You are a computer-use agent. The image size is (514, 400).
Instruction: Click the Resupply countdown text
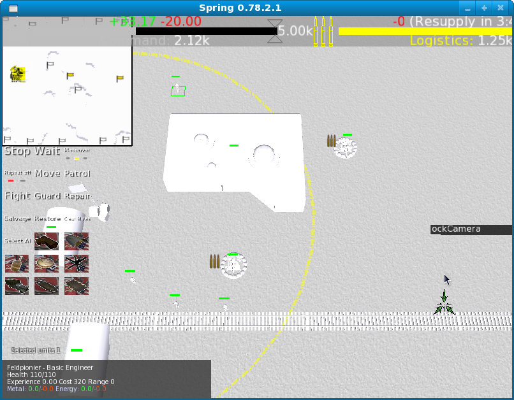(x=460, y=22)
